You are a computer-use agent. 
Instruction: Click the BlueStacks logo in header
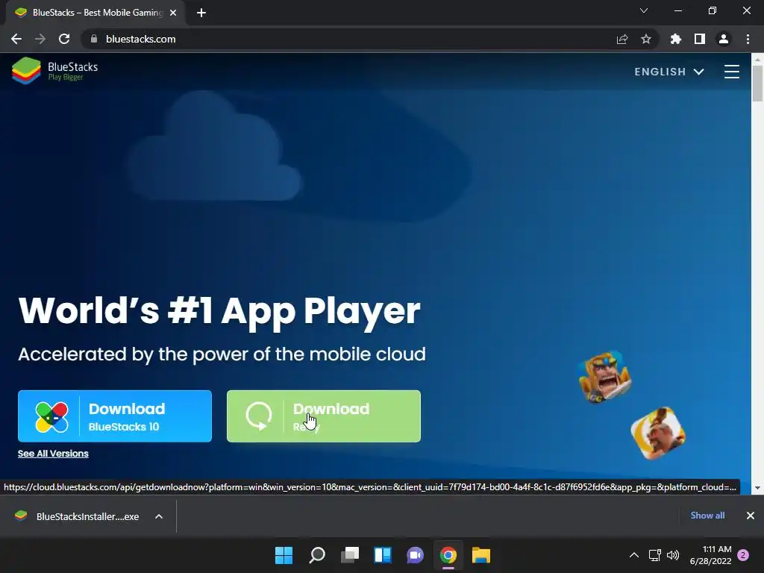click(54, 71)
